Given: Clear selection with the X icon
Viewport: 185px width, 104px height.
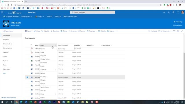Looking at the screenshot, I should [149, 31].
